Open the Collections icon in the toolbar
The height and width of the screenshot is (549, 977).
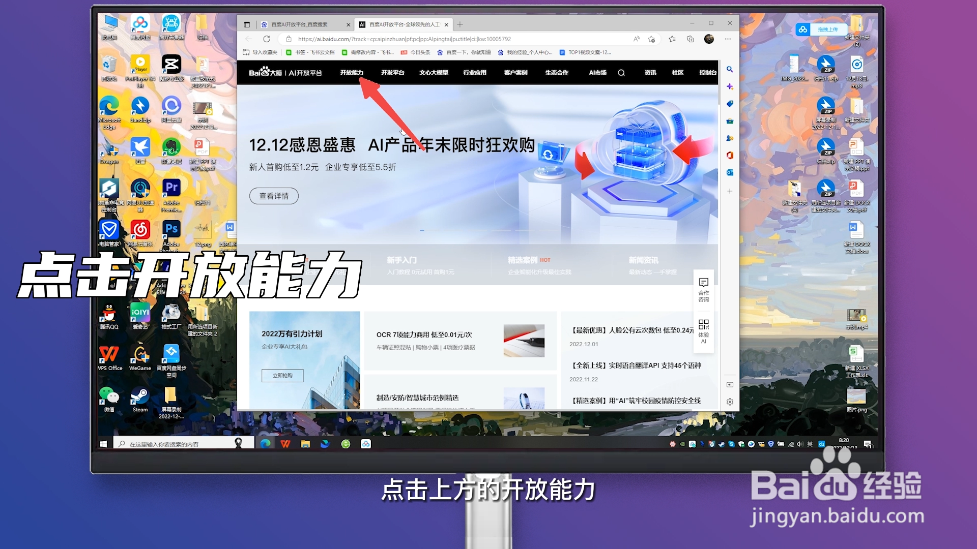690,39
